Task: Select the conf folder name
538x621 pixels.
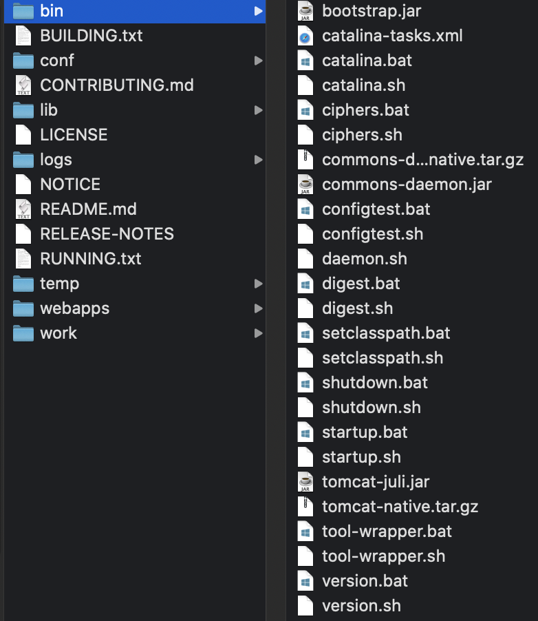Action: coord(56,61)
